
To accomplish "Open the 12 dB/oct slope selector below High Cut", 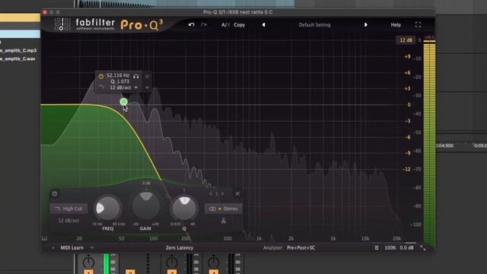I will (x=68, y=221).
